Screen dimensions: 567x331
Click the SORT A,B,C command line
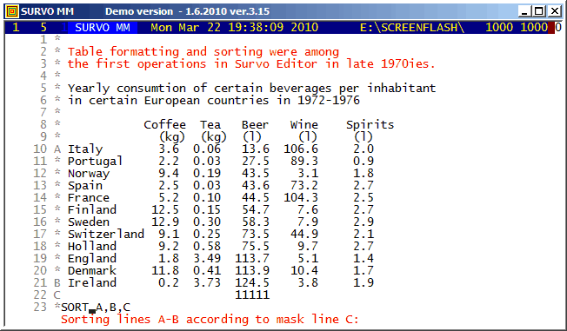coord(96,308)
